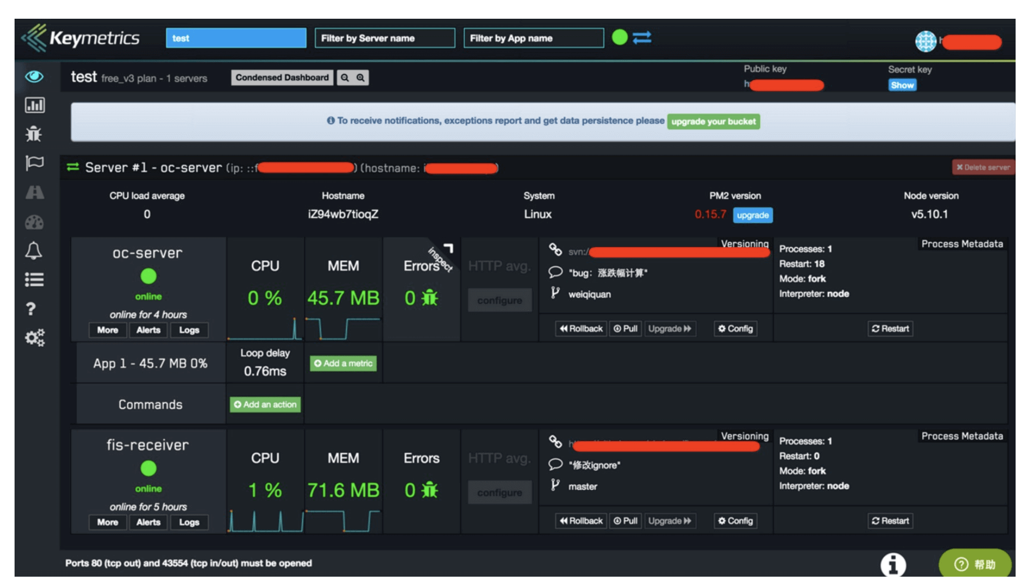Click the user avatar globe icon

(926, 41)
